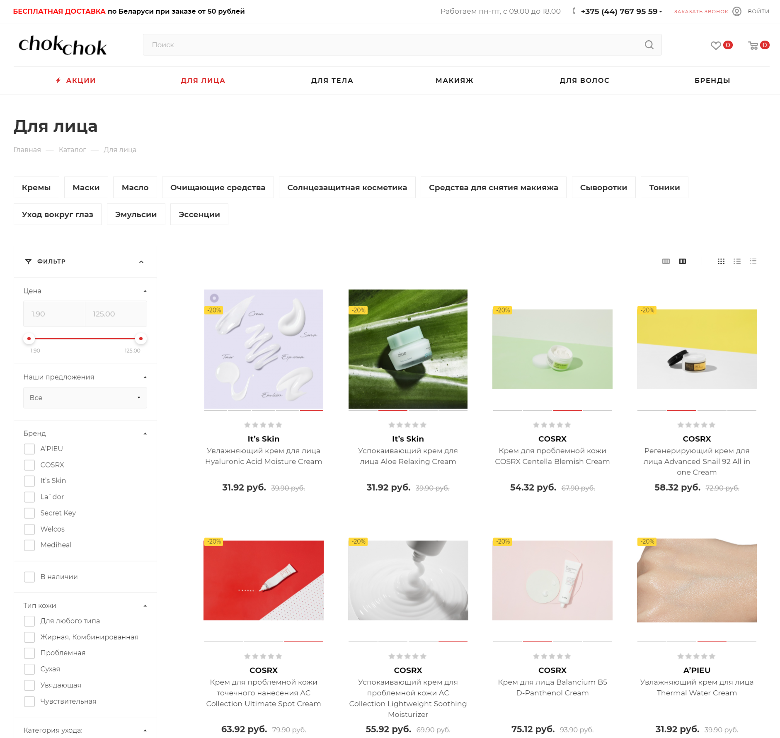This screenshot has height=738, width=780.
Task: Check the Mediheal brand checkbox
Action: [29, 545]
